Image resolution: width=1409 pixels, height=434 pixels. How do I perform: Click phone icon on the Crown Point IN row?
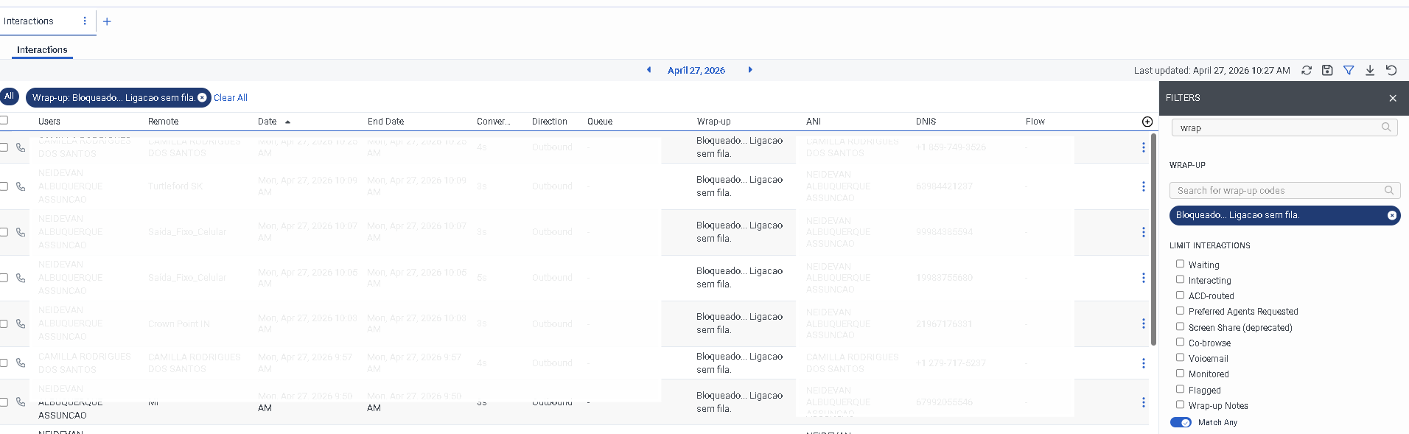click(x=21, y=323)
